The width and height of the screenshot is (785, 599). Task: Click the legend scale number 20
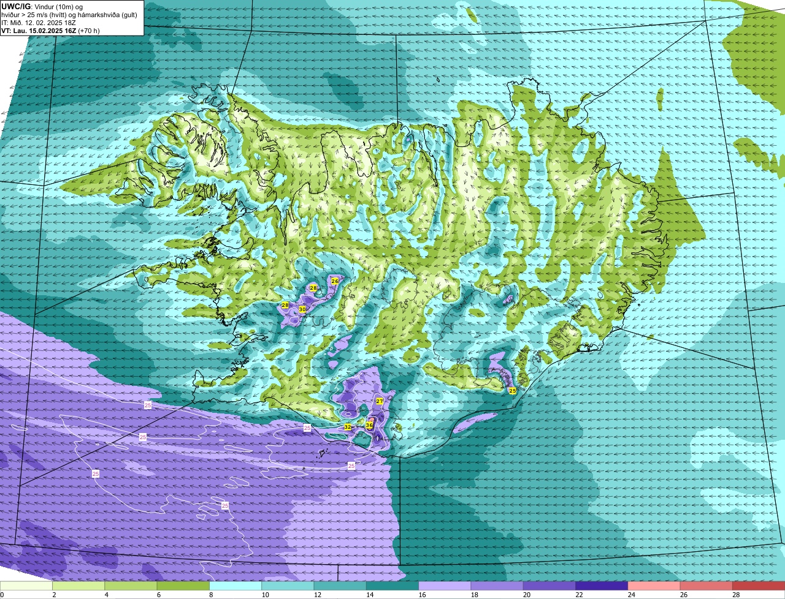click(526, 595)
